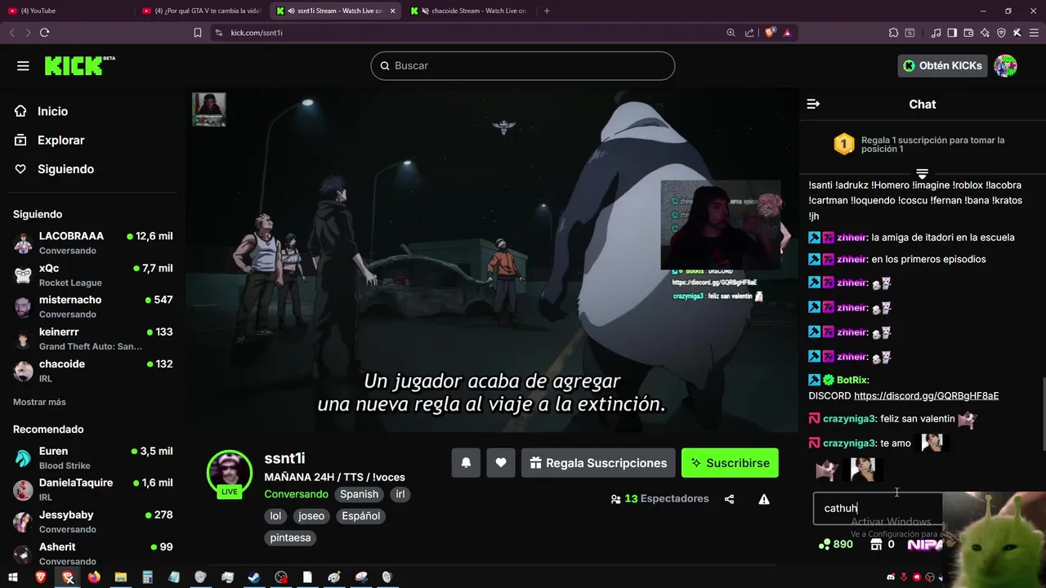
Task: Select the lol tag
Action: (275, 516)
